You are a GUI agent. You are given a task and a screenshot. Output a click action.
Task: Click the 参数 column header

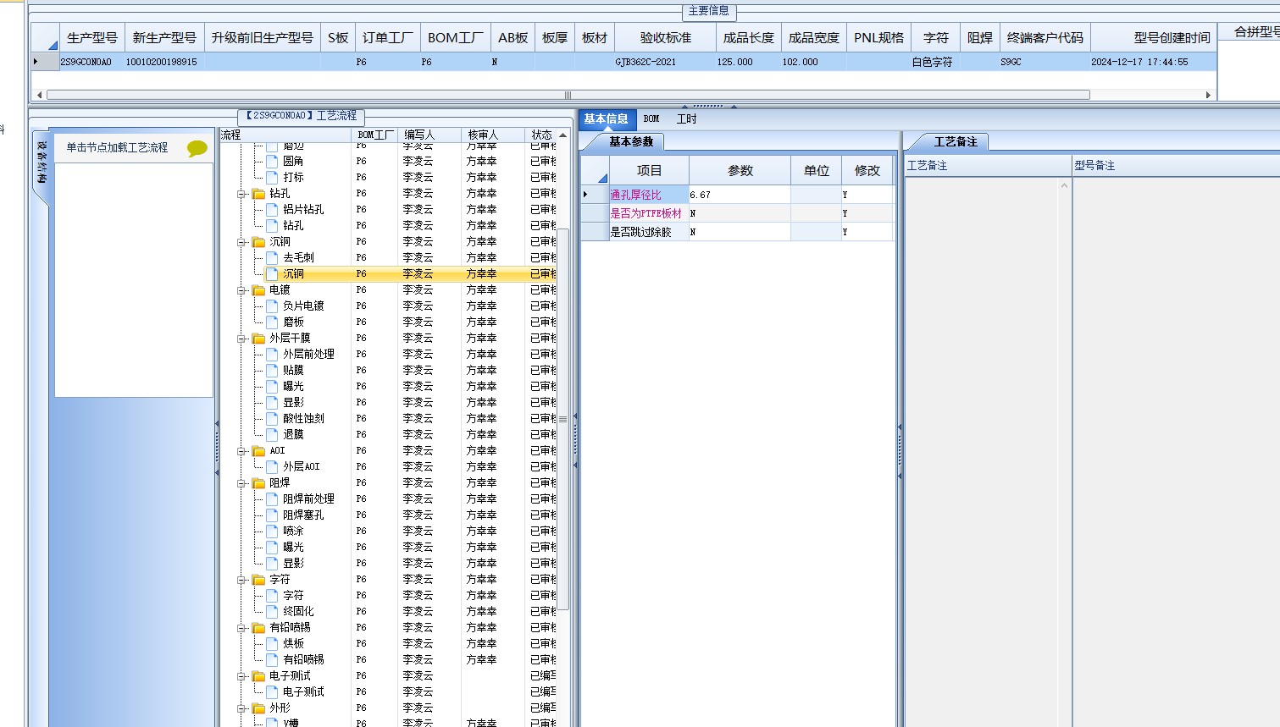pos(740,170)
